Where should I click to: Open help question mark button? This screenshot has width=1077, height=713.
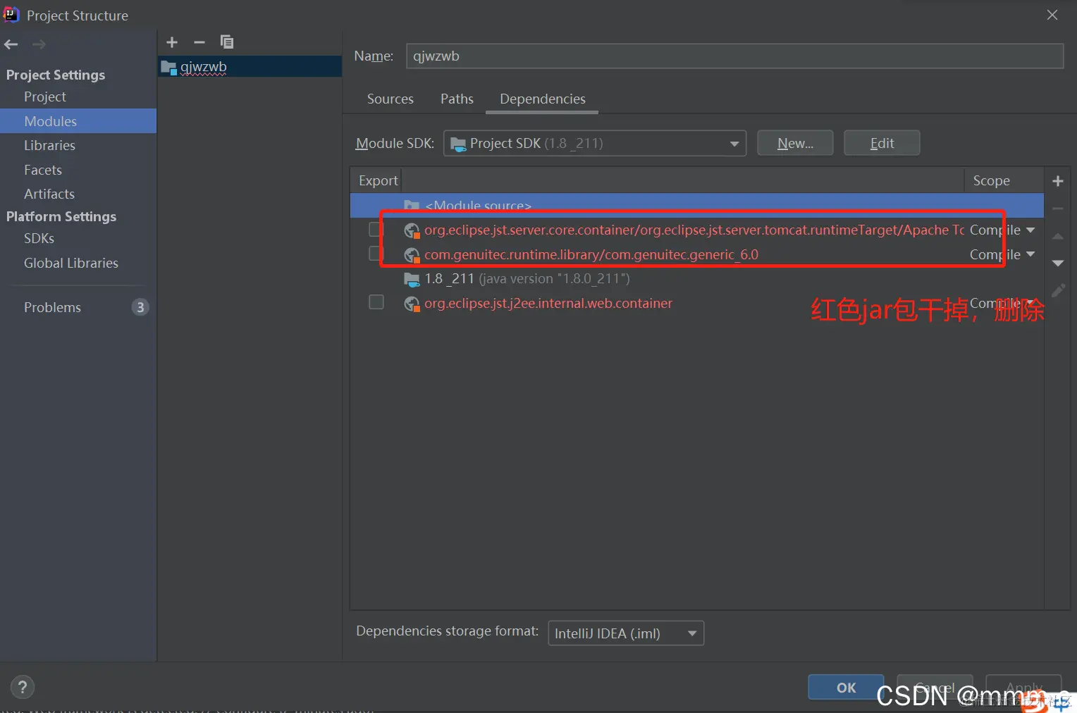click(23, 687)
